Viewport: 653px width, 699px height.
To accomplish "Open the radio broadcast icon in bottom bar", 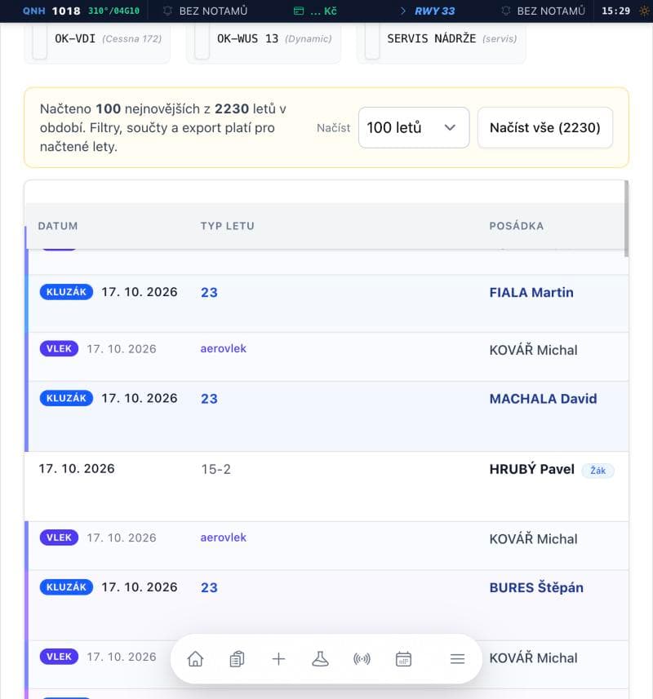I will [x=362, y=658].
